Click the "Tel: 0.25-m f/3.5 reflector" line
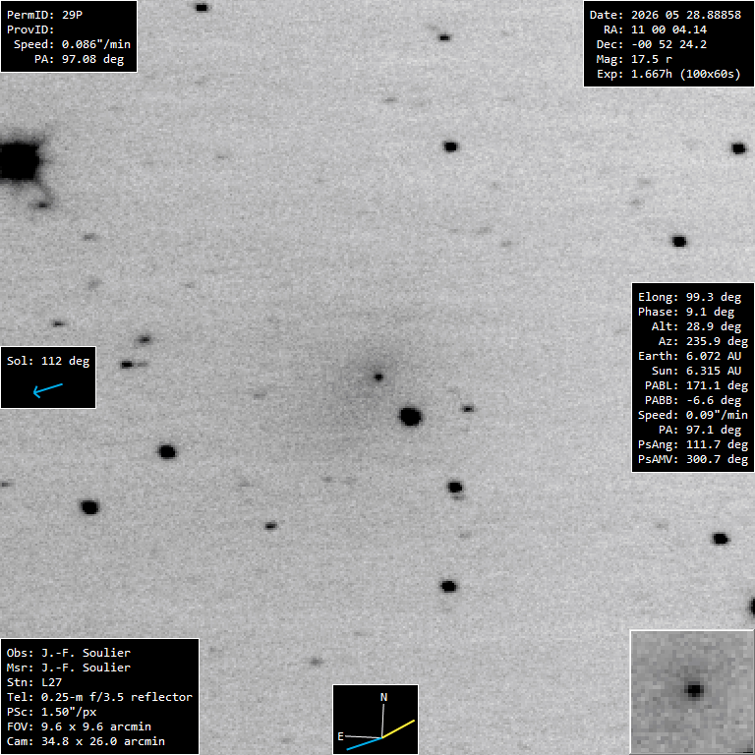This screenshot has height=755, width=755. [x=99, y=697]
